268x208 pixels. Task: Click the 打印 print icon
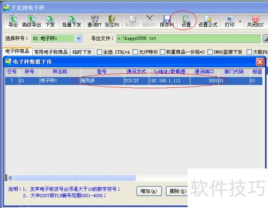tap(229, 21)
